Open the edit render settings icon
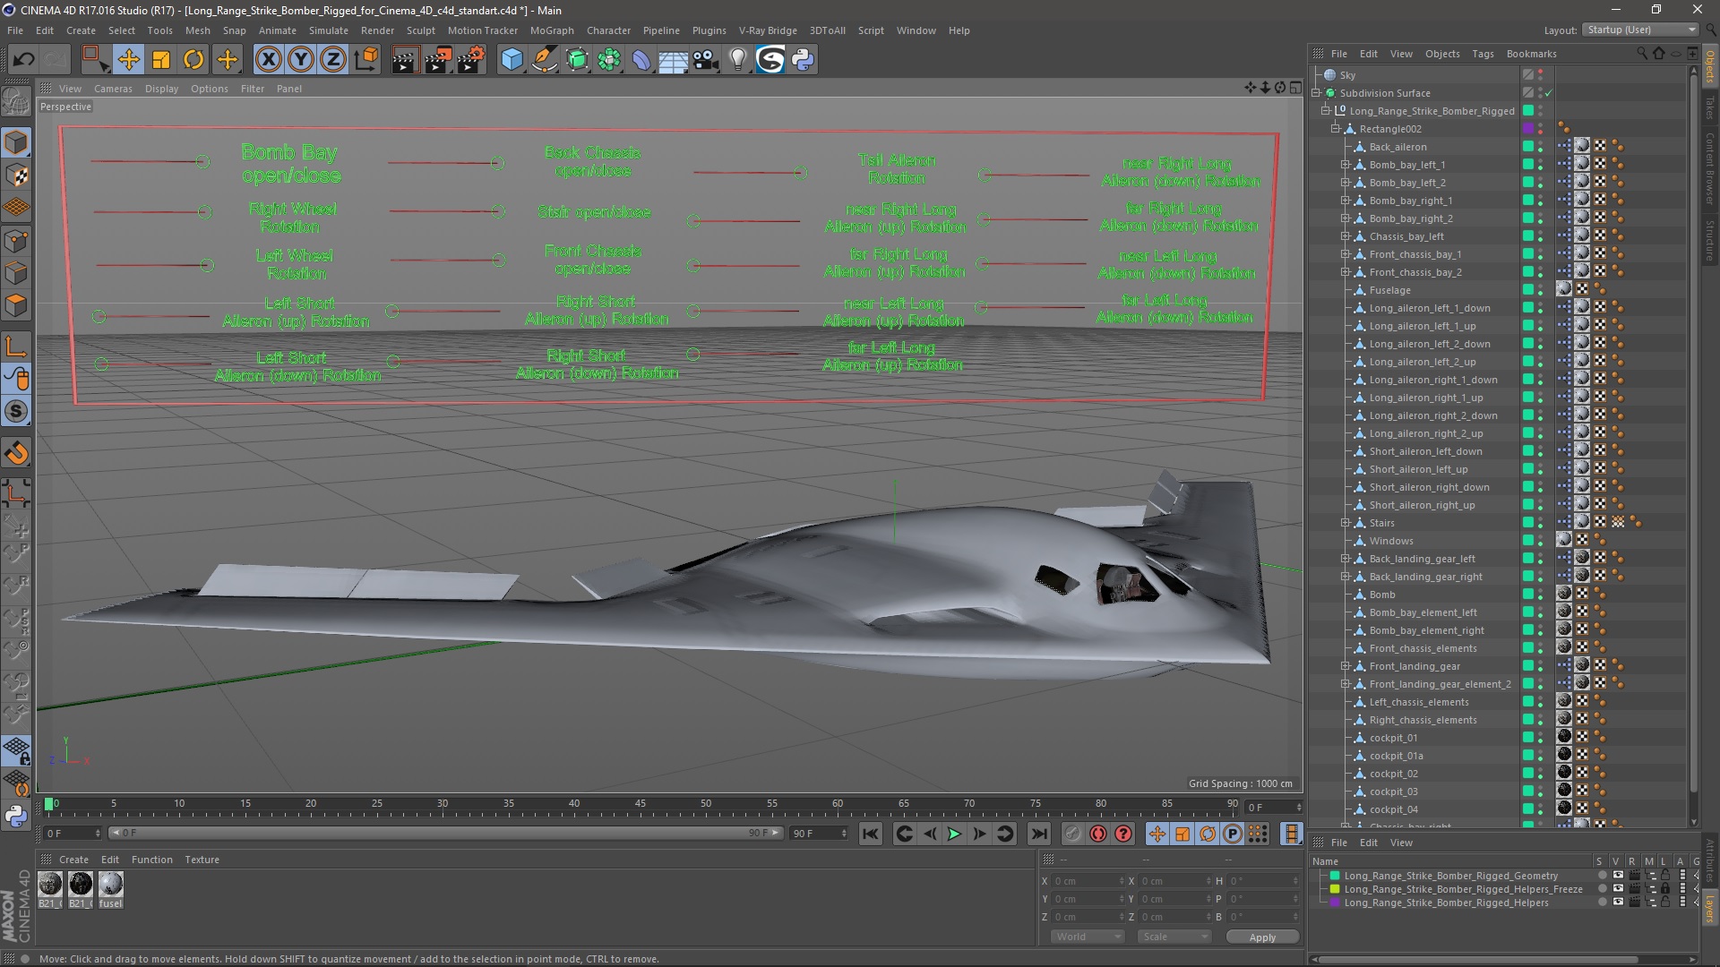The width and height of the screenshot is (1720, 967). [471, 60]
